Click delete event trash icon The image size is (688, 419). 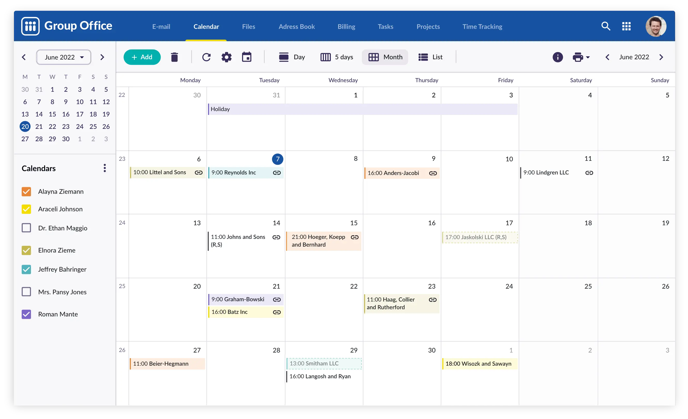point(175,56)
